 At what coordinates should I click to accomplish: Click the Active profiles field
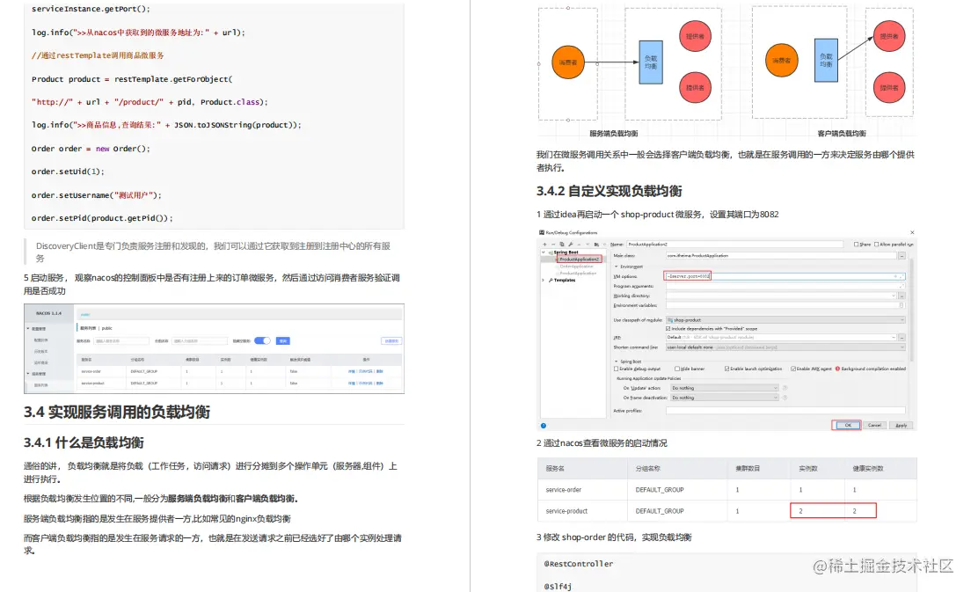785,411
